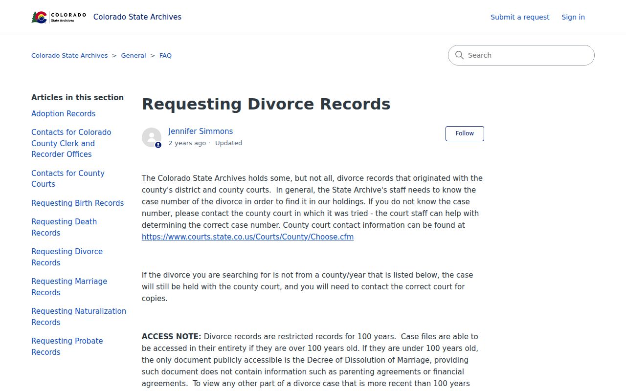Go to Colorado State Archives breadcrumb
626x391 pixels.
tap(69, 56)
